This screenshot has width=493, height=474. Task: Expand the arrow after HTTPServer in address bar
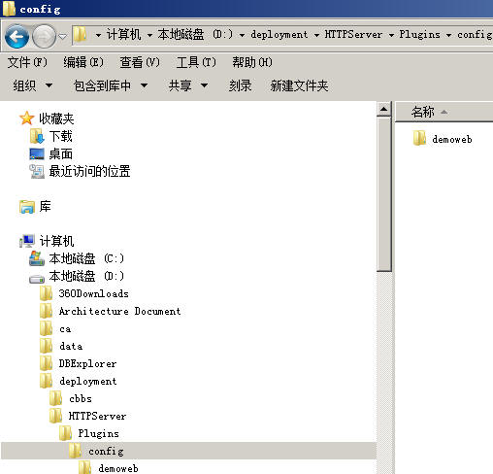point(391,35)
